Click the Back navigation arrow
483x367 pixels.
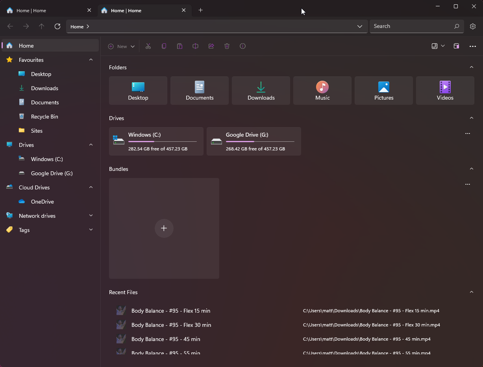coord(10,26)
